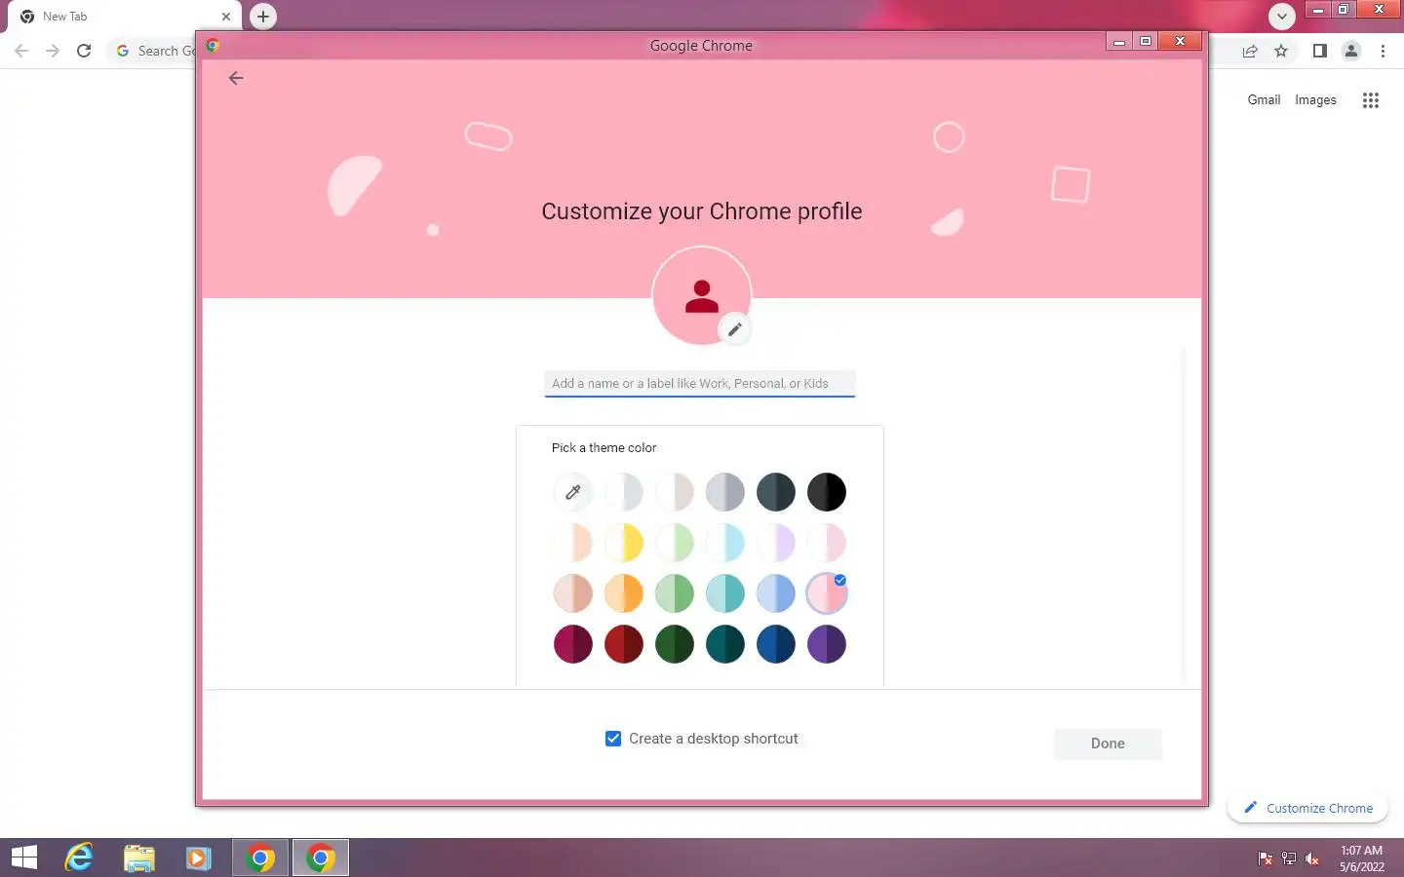Close the New Tab tab

[x=226, y=17]
